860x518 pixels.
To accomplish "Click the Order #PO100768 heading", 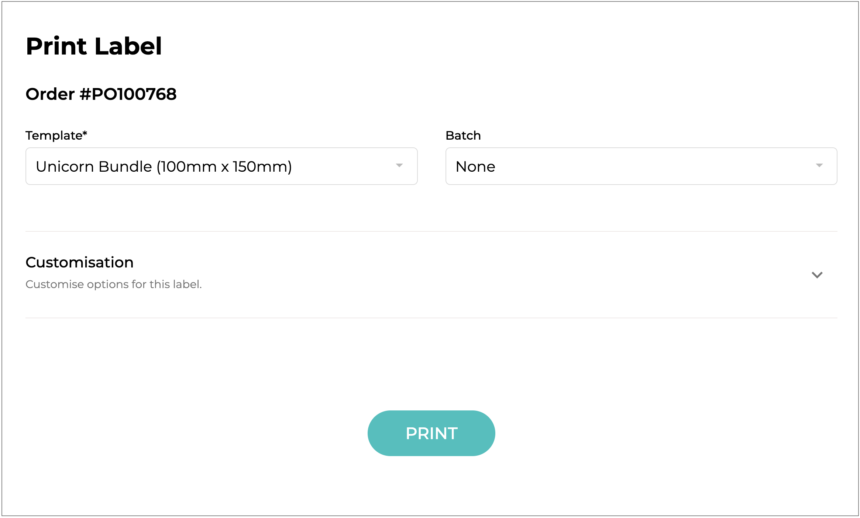I will (101, 94).
